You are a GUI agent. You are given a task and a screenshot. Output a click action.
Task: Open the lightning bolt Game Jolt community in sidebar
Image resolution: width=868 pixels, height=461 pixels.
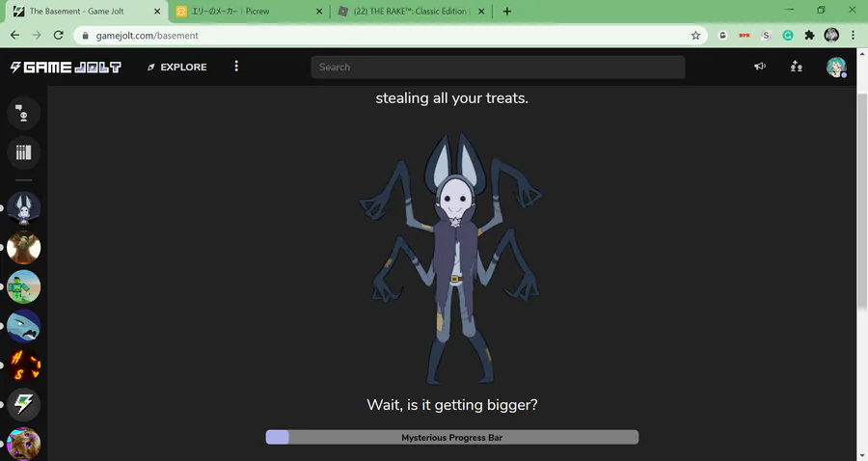coord(23,404)
